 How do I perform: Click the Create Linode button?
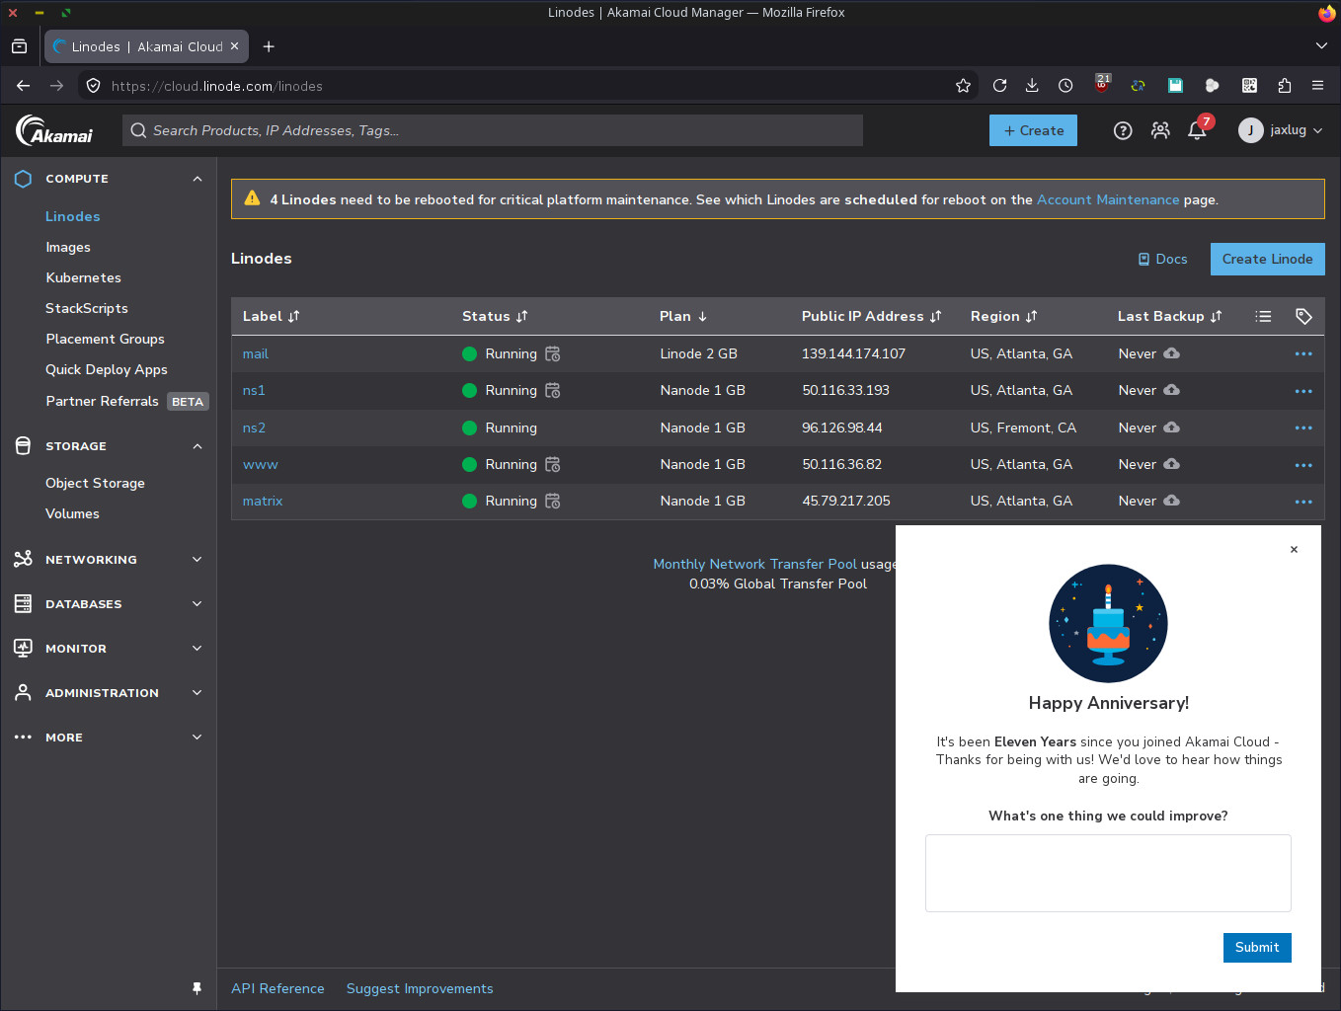[x=1268, y=259]
